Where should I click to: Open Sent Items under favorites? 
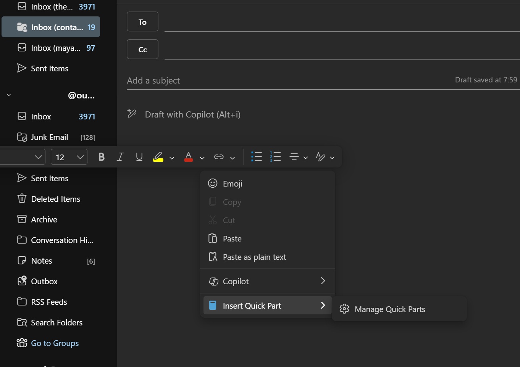[51, 68]
